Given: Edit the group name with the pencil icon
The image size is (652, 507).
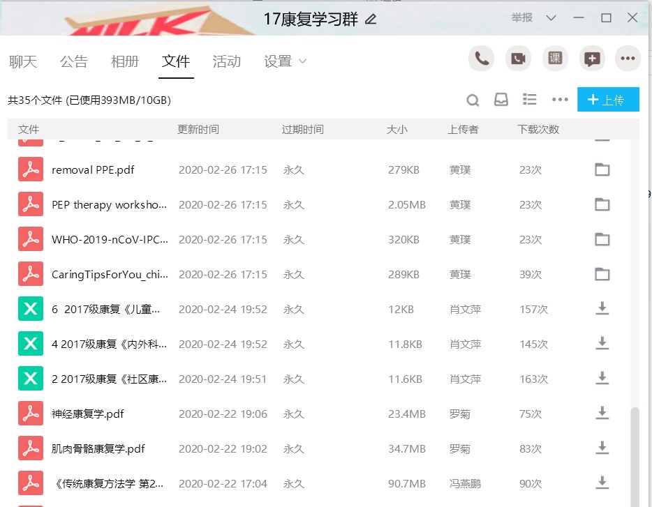Looking at the screenshot, I should click(371, 19).
